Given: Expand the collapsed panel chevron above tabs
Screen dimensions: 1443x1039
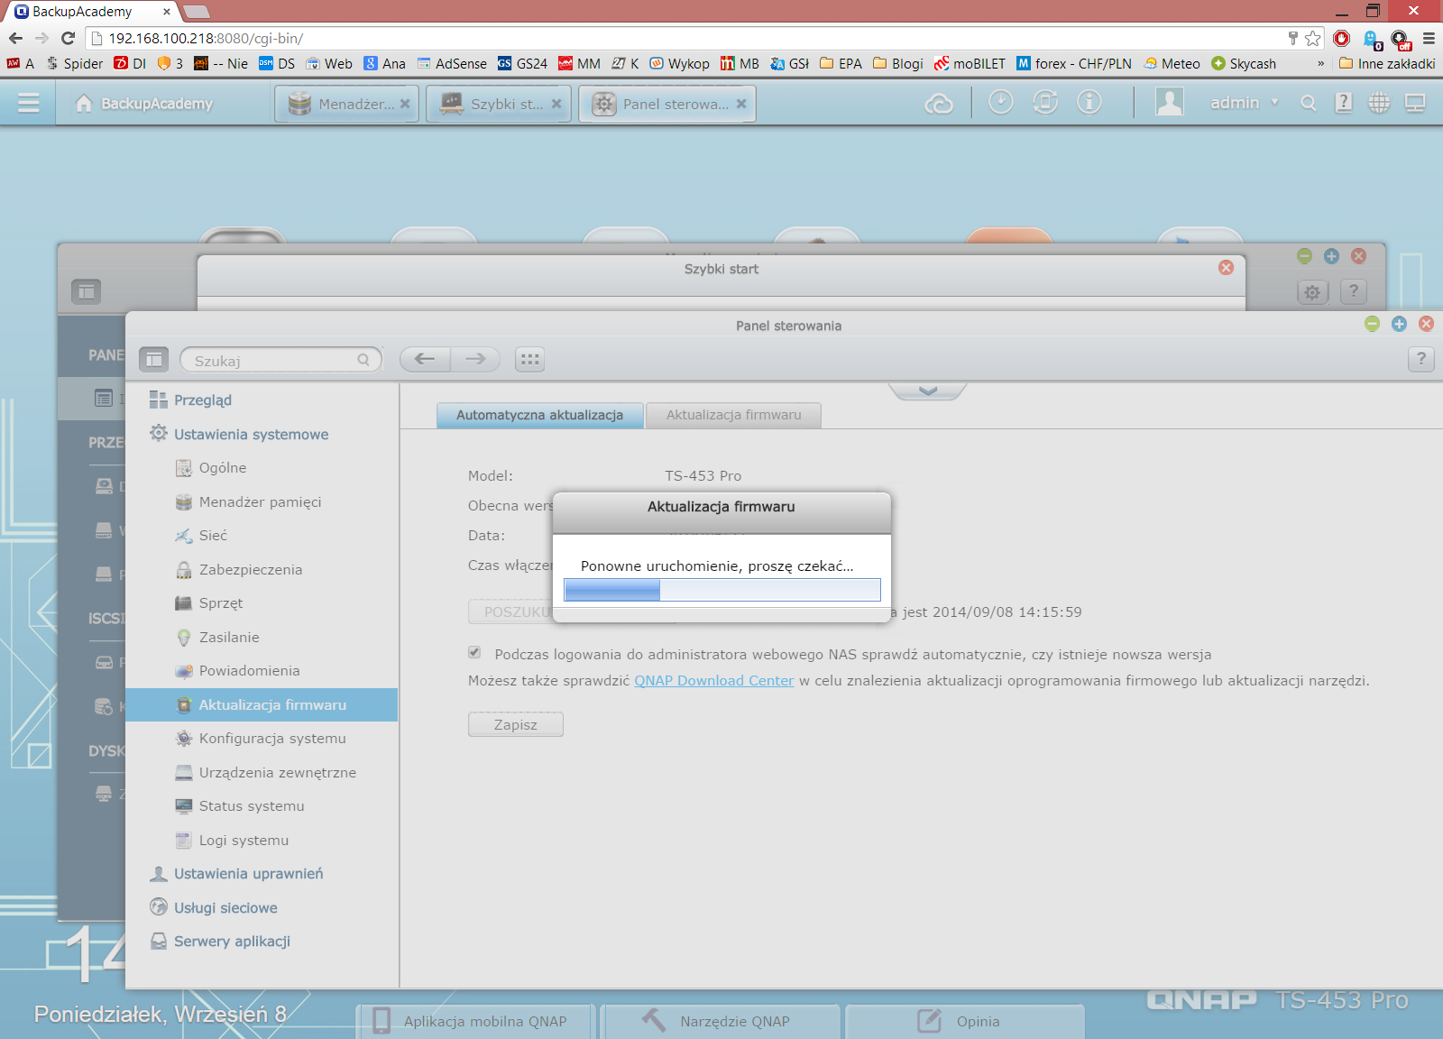Looking at the screenshot, I should pos(928,391).
